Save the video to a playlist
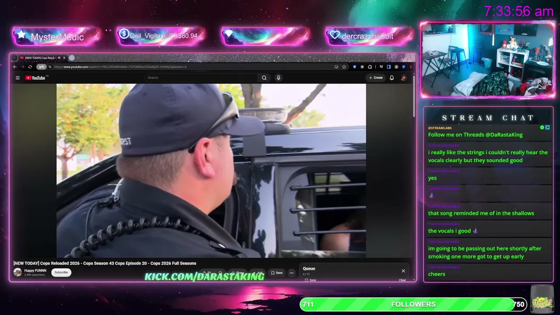Screen dimensions: 560x315 [276, 273]
